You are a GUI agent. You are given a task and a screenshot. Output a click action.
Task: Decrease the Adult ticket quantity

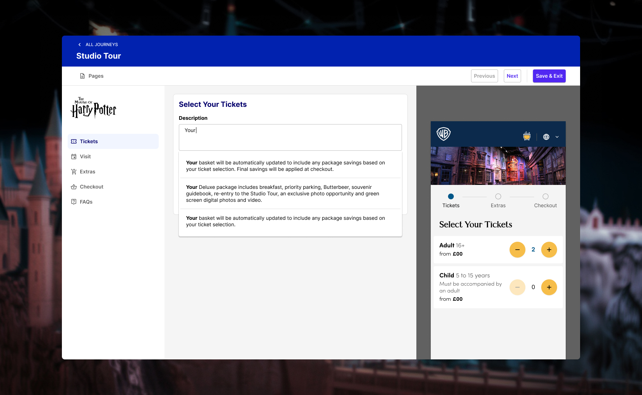pos(517,250)
